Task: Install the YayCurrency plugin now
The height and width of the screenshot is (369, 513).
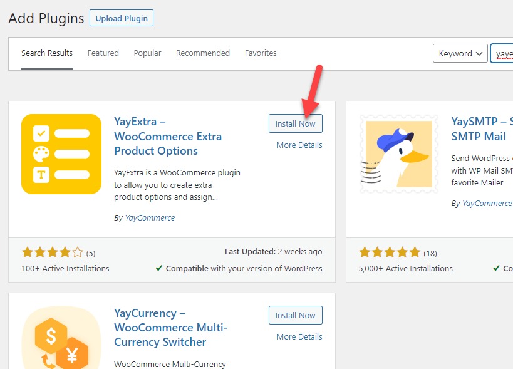Action: coord(296,315)
